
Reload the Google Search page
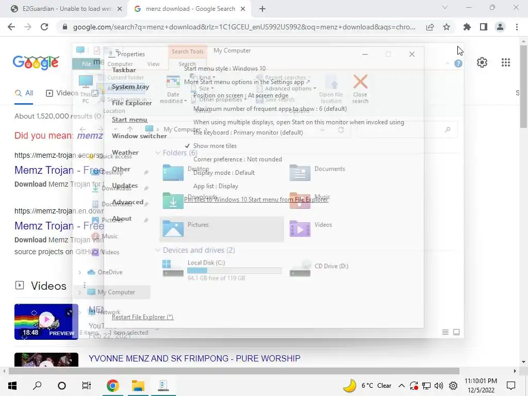44,27
